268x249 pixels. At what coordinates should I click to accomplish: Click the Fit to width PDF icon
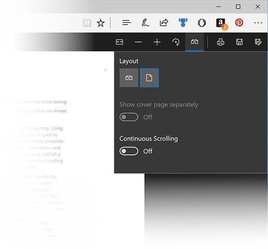tap(119, 42)
